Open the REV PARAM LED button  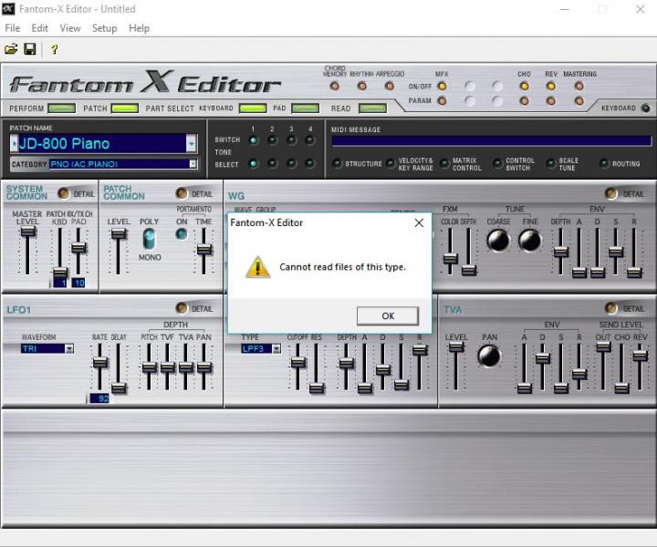click(551, 101)
